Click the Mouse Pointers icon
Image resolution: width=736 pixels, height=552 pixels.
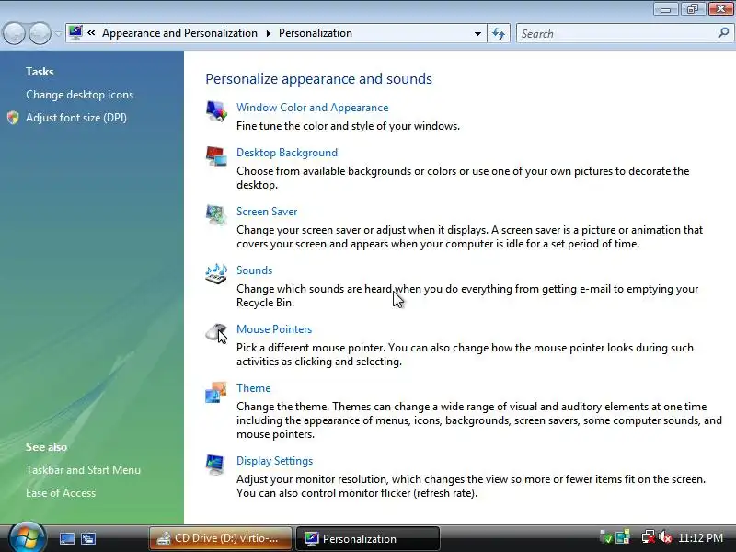point(216,333)
